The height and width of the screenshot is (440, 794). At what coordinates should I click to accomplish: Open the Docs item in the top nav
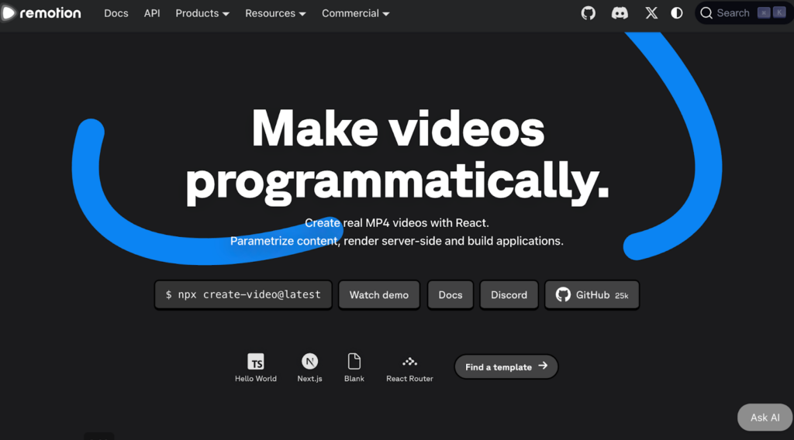116,14
